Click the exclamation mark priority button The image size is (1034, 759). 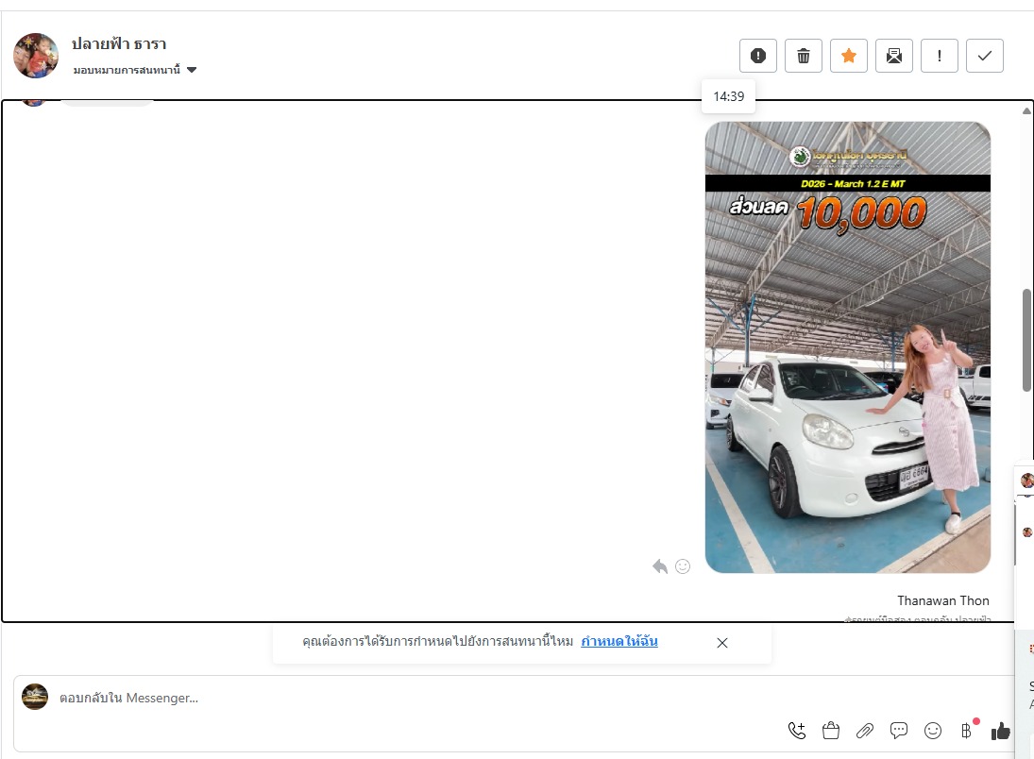[939, 56]
